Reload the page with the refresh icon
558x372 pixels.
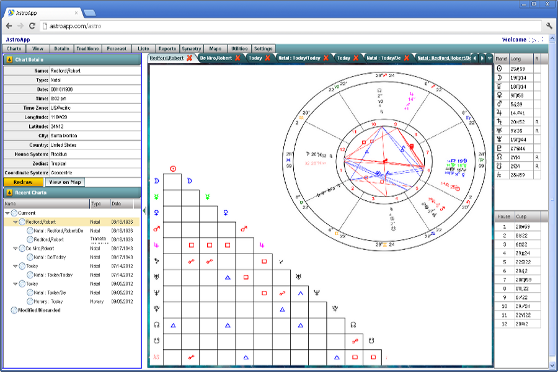[32, 25]
